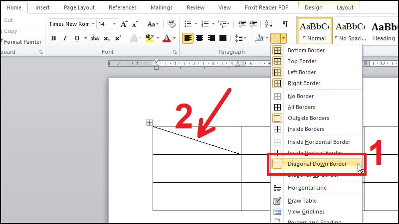This screenshot has height=224, width=399.
Task: Open the View tab
Action: click(x=224, y=7)
